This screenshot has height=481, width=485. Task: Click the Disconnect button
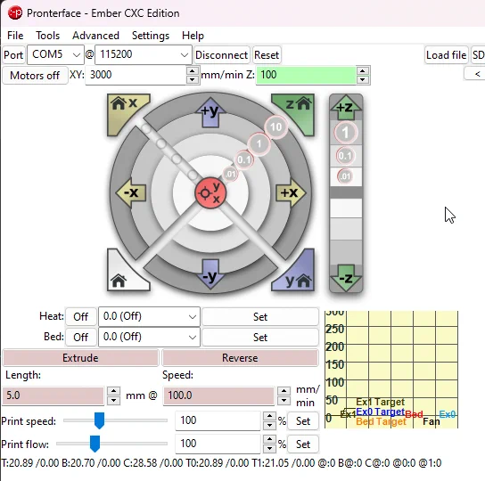click(221, 55)
